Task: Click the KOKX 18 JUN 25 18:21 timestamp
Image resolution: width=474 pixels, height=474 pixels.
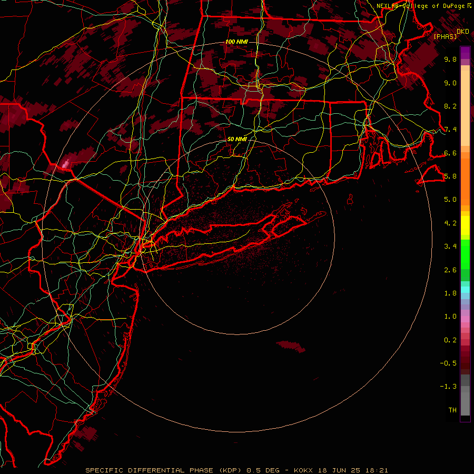Action: tap(341, 470)
